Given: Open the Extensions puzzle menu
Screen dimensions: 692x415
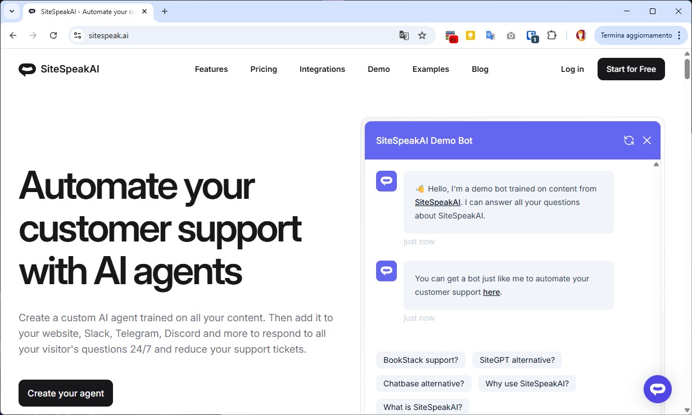Looking at the screenshot, I should (x=551, y=35).
